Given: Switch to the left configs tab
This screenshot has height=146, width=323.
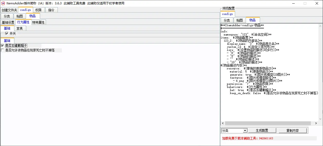Looking at the screenshot, I should [25, 10].
